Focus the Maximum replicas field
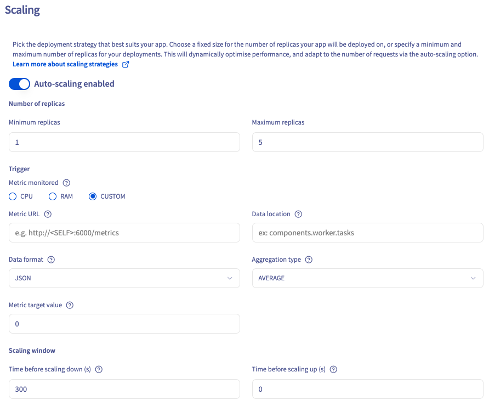The height and width of the screenshot is (406, 489). tap(368, 142)
